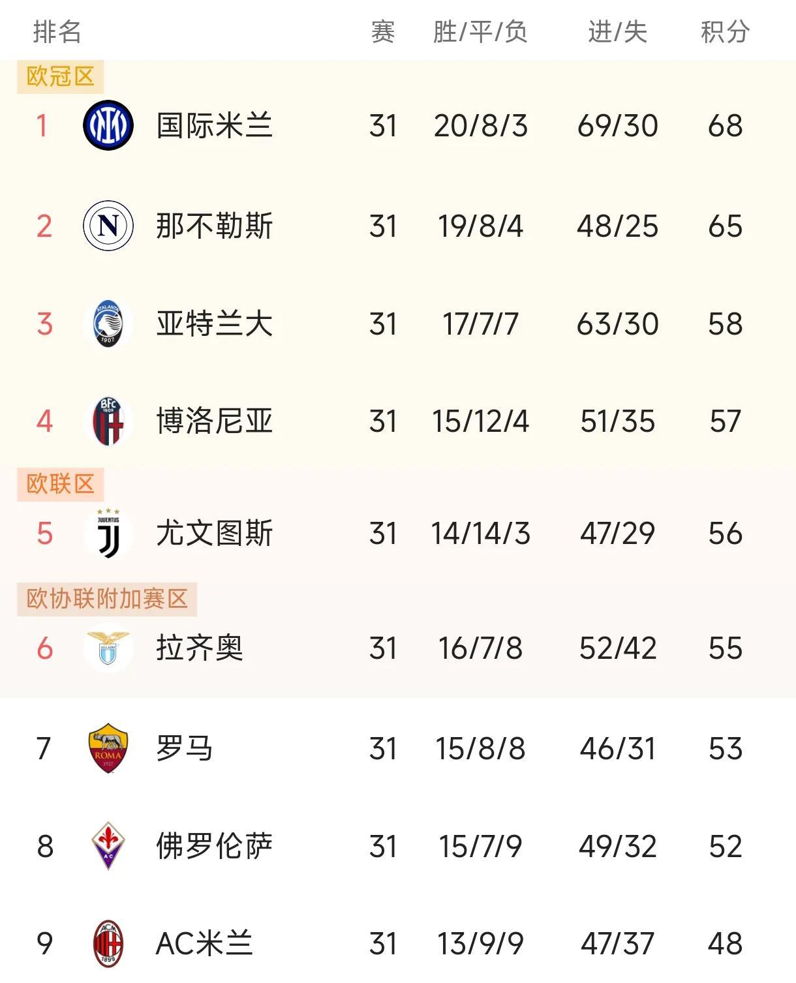Screen dimensions: 796x983
Task: Open team name 国际米兰
Action: point(214,125)
